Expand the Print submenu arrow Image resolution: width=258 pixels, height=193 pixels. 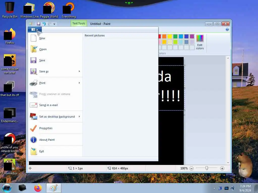click(79, 83)
